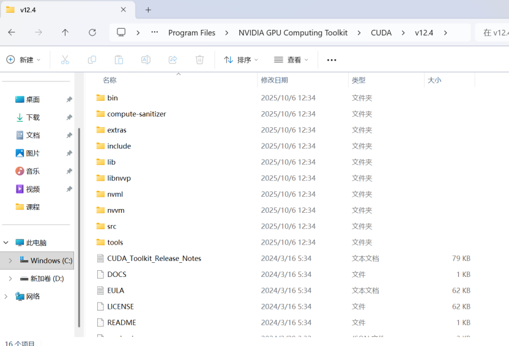Click the forward navigation arrow
This screenshot has width=509, height=346.
(39, 32)
